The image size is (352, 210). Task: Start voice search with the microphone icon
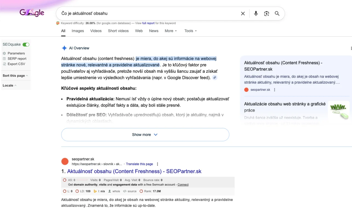(256, 13)
